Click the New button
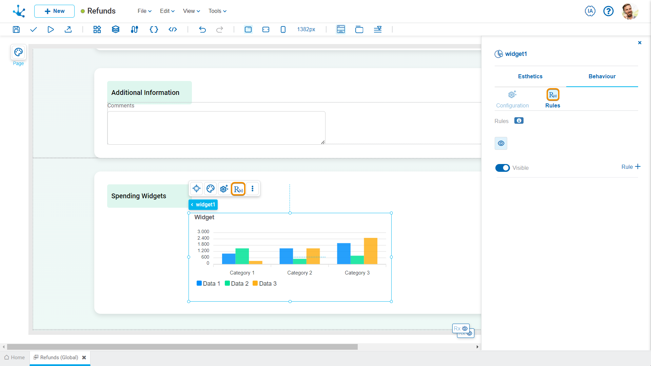This screenshot has width=651, height=366. click(x=54, y=11)
